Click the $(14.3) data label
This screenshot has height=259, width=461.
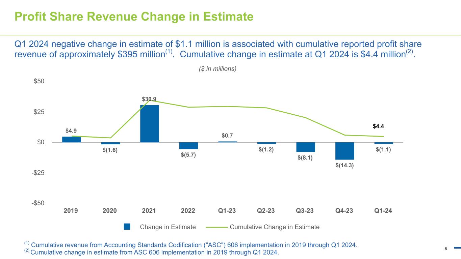pyautogui.click(x=344, y=165)
